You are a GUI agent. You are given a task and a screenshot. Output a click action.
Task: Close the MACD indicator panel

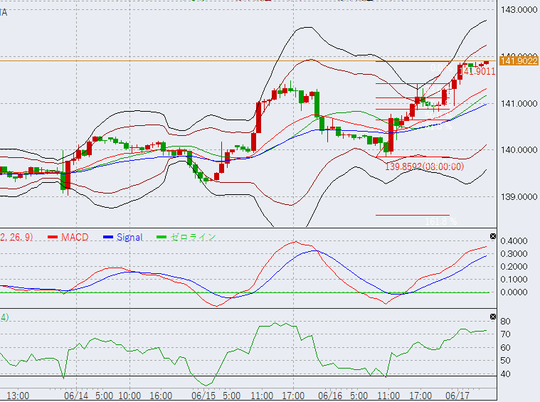tap(493, 236)
